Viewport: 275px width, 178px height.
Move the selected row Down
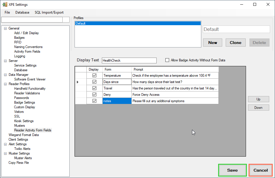258,107
